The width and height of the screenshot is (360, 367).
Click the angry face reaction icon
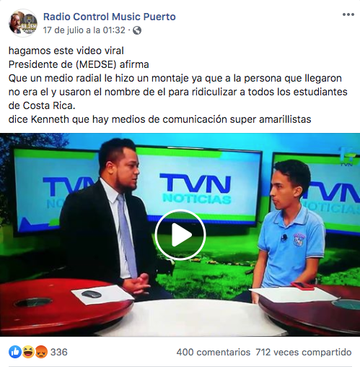(41, 352)
